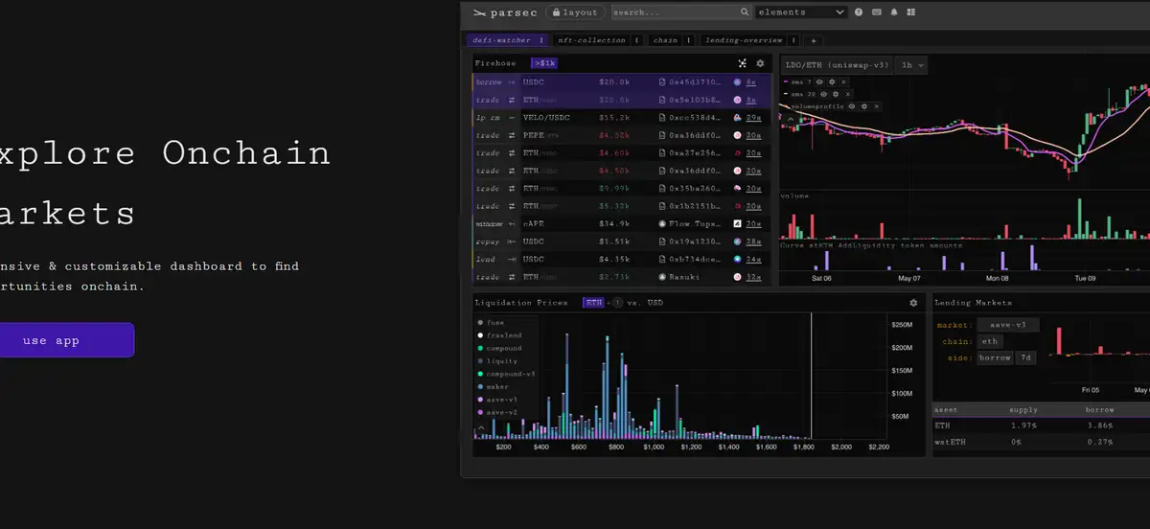Image resolution: width=1150 pixels, height=529 pixels.
Task: Toggle the aave-v2 series in legend
Action: (x=497, y=412)
